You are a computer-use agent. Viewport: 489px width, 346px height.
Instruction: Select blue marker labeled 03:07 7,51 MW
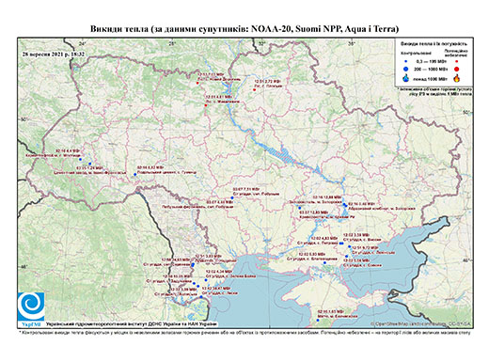tap(232, 197)
